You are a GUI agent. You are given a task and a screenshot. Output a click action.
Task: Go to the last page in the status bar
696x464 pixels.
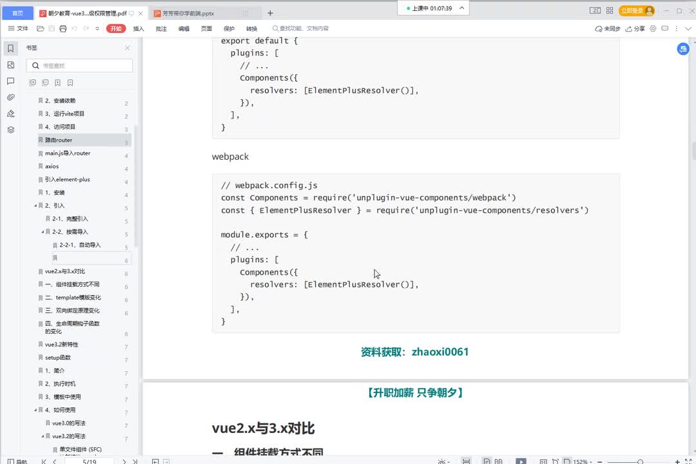click(x=135, y=461)
